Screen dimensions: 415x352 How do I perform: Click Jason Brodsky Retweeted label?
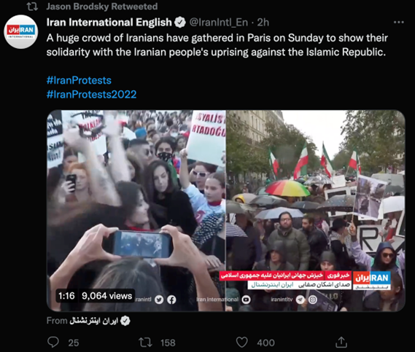tap(102, 7)
